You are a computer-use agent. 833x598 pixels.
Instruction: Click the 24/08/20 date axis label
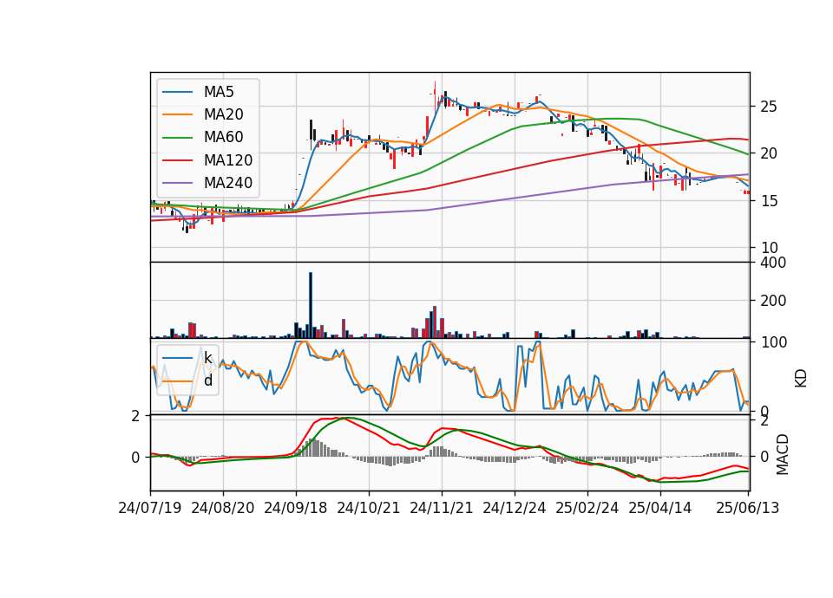223,508
